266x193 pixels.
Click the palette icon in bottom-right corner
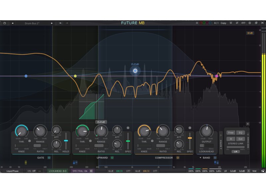pyautogui.click(x=263, y=171)
